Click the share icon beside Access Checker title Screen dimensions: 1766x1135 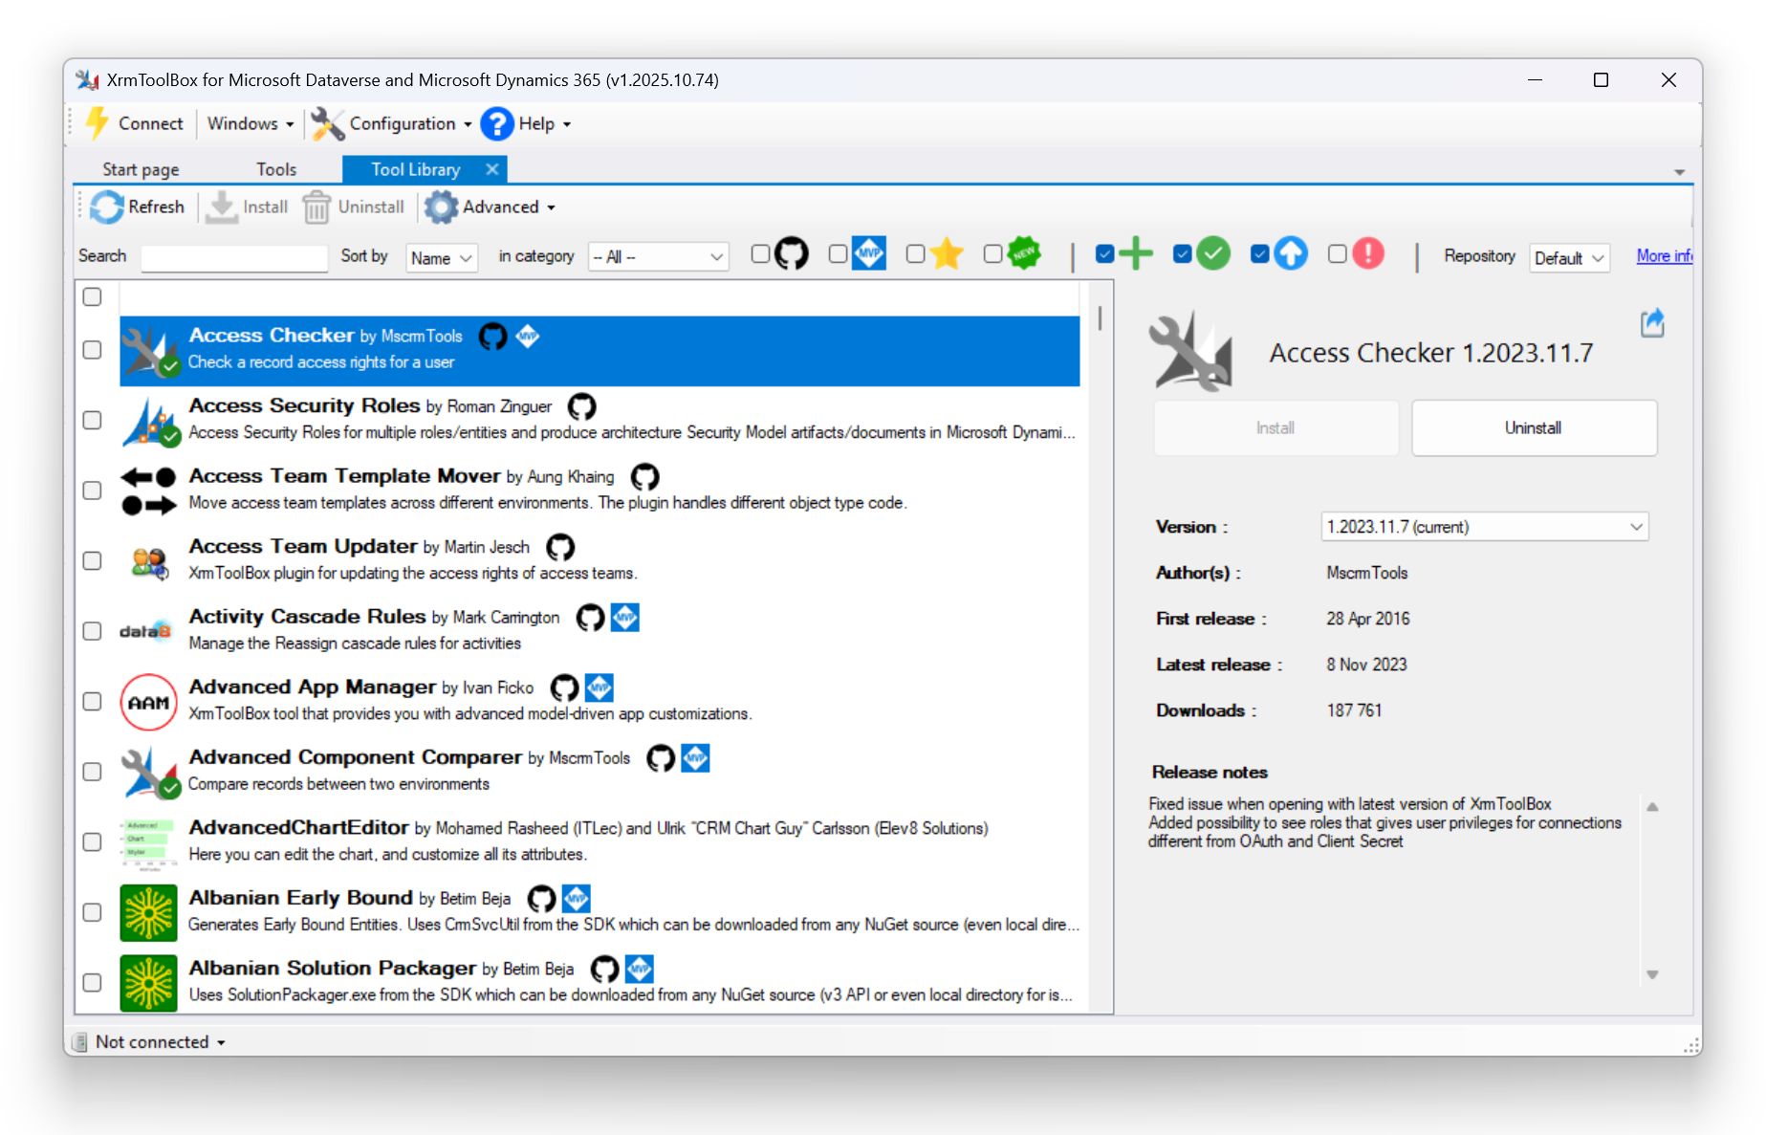pos(1652,323)
